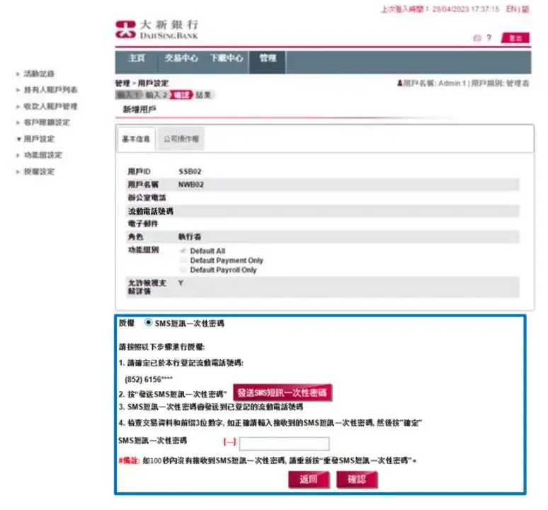Click the 輸入 1 step indicator
This screenshot has width=548, height=510.
pyautogui.click(x=129, y=95)
